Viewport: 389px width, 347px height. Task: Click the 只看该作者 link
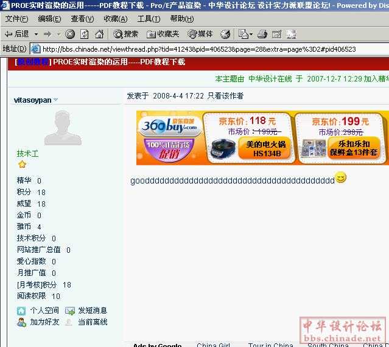click(225, 96)
